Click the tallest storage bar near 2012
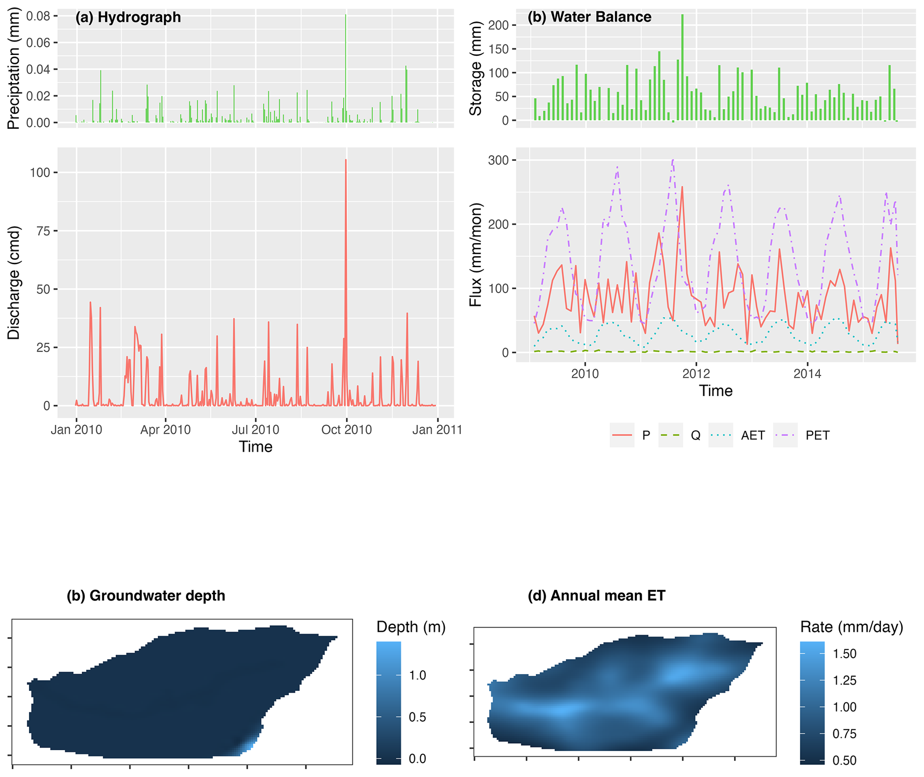 coord(682,67)
